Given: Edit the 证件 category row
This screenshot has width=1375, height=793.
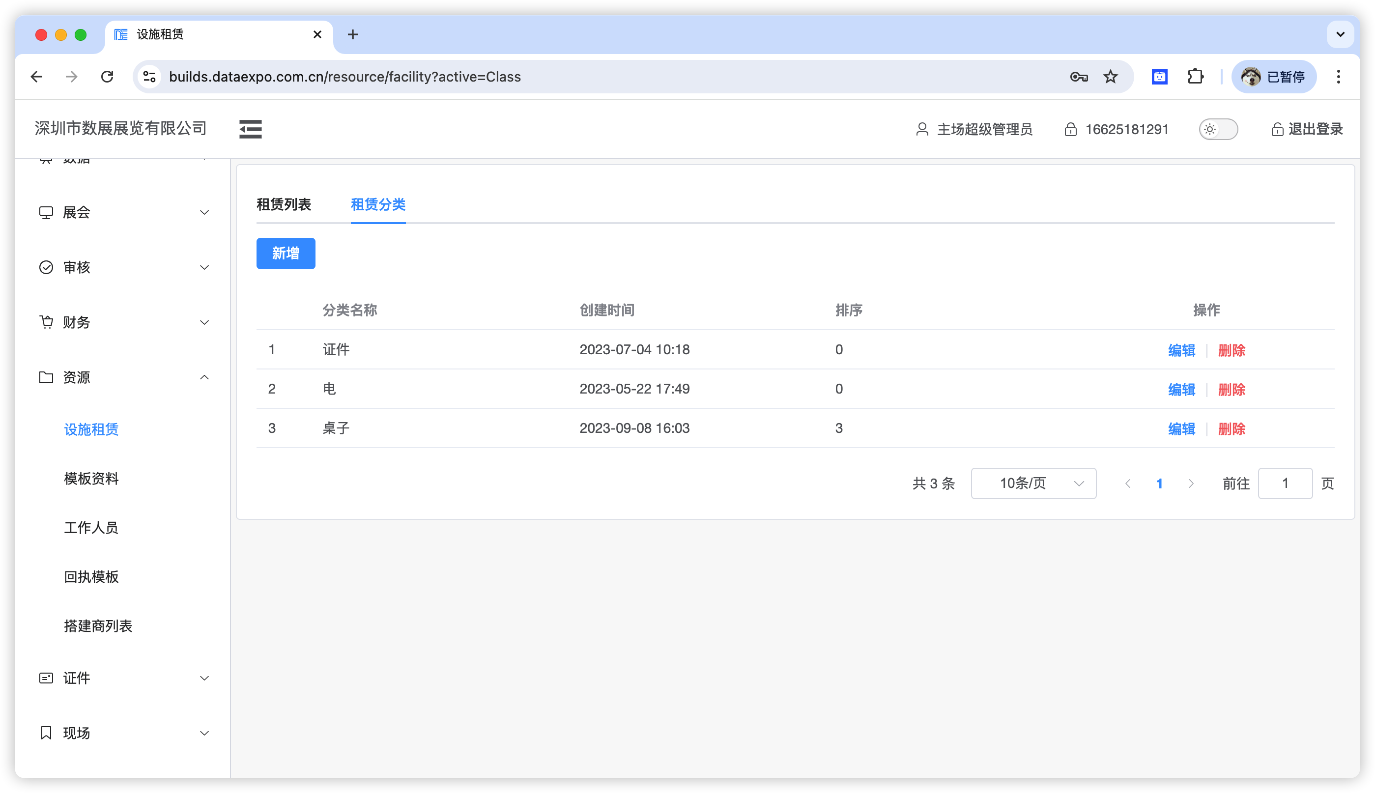Looking at the screenshot, I should point(1181,350).
